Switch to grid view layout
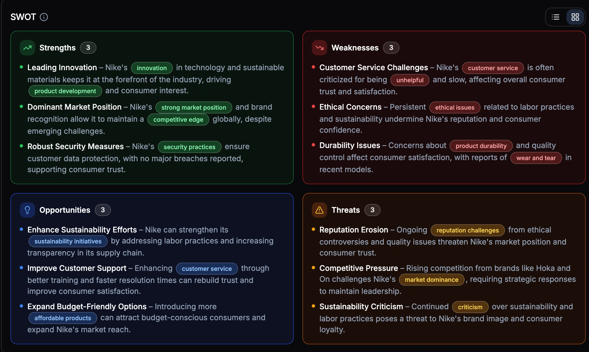 pyautogui.click(x=575, y=17)
